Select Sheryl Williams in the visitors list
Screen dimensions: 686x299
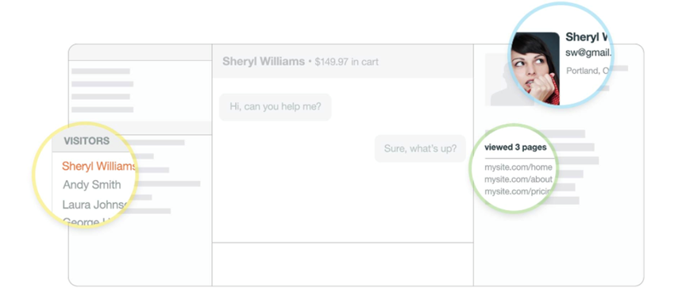tap(99, 166)
